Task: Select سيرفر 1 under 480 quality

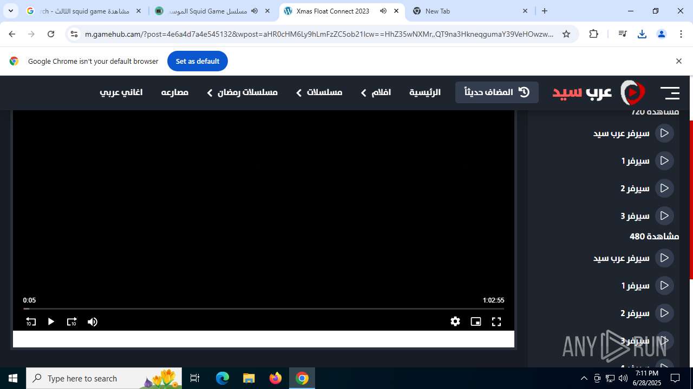Action: (x=647, y=285)
